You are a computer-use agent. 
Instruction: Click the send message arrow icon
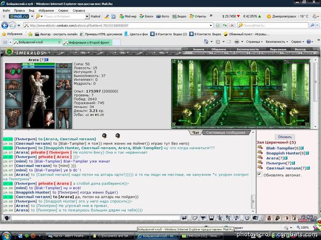(184, 218)
